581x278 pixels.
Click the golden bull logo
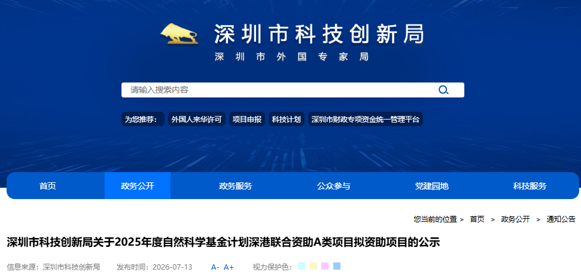click(x=180, y=33)
